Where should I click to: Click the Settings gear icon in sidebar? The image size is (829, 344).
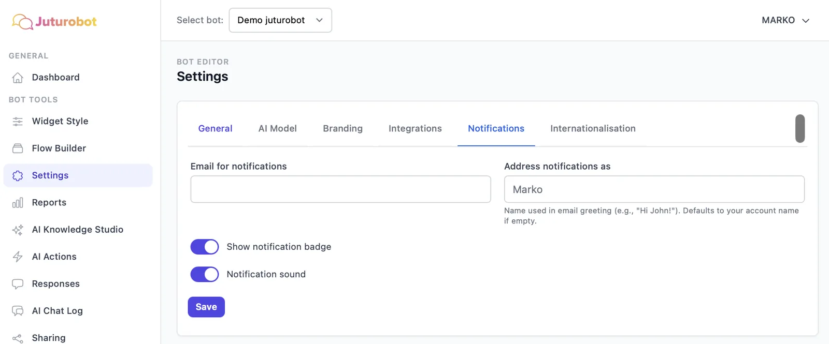tap(18, 176)
